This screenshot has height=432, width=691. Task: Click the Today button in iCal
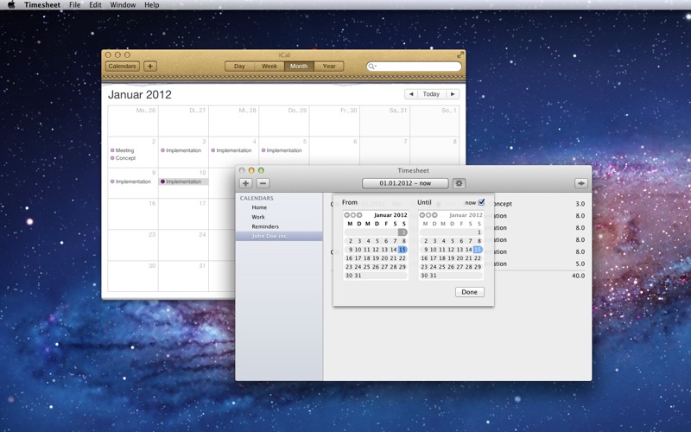(x=431, y=94)
